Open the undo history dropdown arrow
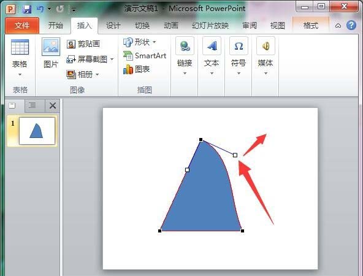This screenshot has height=276, width=363. (49, 9)
